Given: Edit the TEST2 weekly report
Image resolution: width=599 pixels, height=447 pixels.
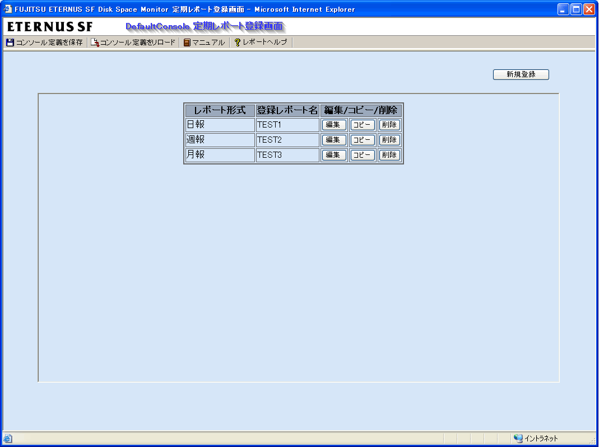Looking at the screenshot, I should (333, 140).
